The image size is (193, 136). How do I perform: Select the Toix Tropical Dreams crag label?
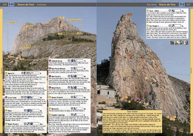pyautogui.click(x=74, y=20)
